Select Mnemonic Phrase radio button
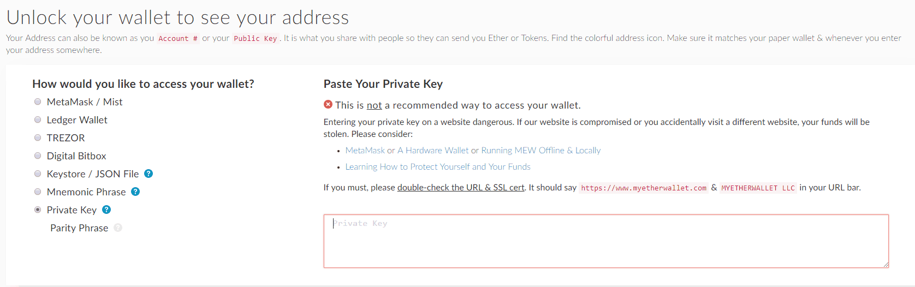This screenshot has height=287, width=915. tap(38, 192)
